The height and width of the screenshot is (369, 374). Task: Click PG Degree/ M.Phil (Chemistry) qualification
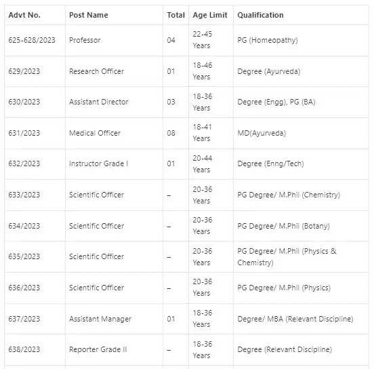(289, 195)
